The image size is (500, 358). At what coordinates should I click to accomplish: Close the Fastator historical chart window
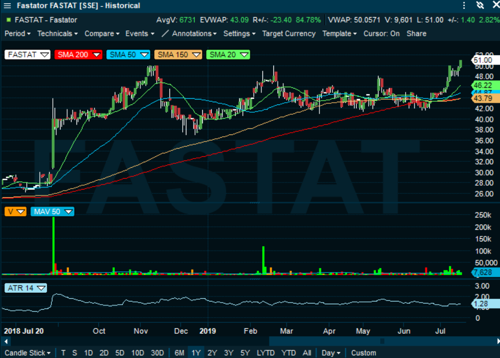(496, 5)
